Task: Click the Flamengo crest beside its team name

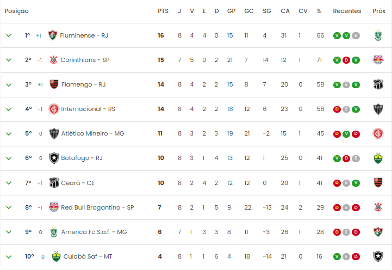Action: [x=54, y=84]
